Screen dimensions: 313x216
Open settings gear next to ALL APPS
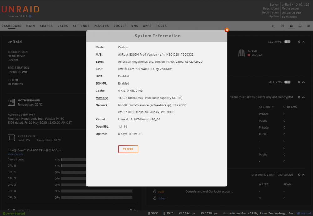299,42
